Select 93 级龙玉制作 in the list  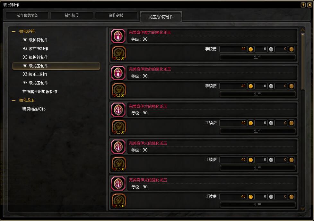(x=35, y=74)
